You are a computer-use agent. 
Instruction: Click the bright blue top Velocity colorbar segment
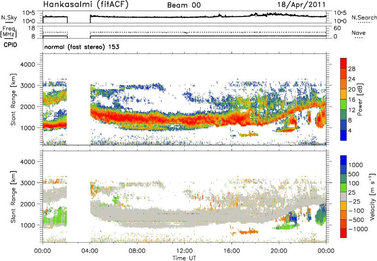coord(344,160)
